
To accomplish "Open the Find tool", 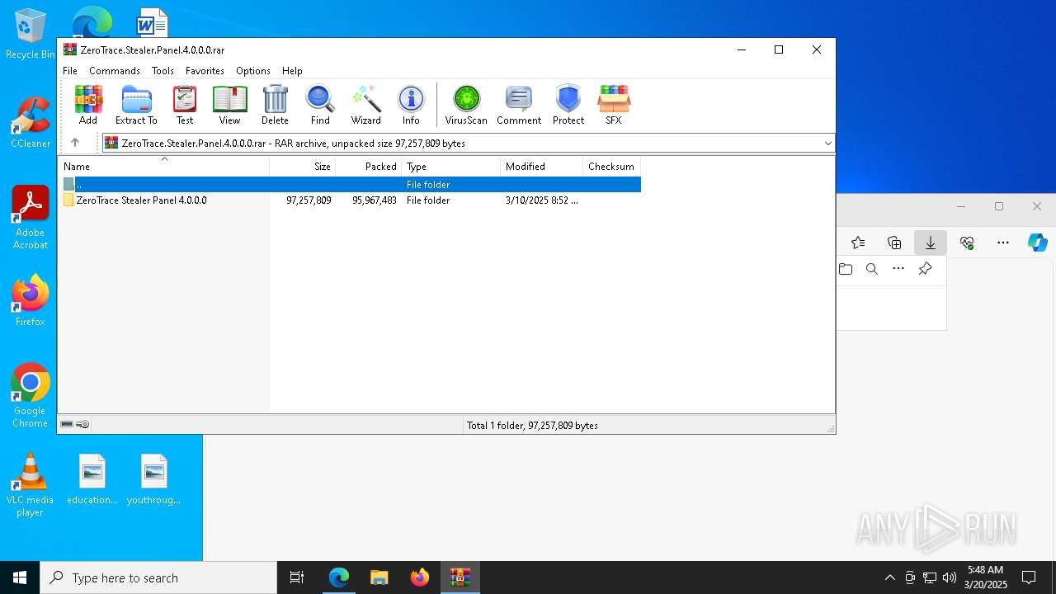I will (x=320, y=105).
